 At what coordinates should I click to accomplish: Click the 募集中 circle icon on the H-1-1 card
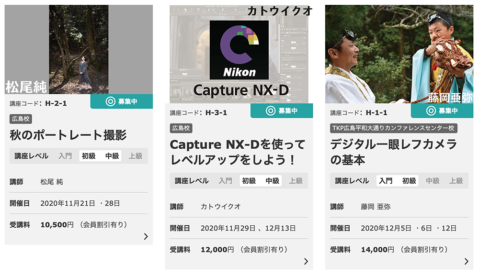tap(431, 110)
